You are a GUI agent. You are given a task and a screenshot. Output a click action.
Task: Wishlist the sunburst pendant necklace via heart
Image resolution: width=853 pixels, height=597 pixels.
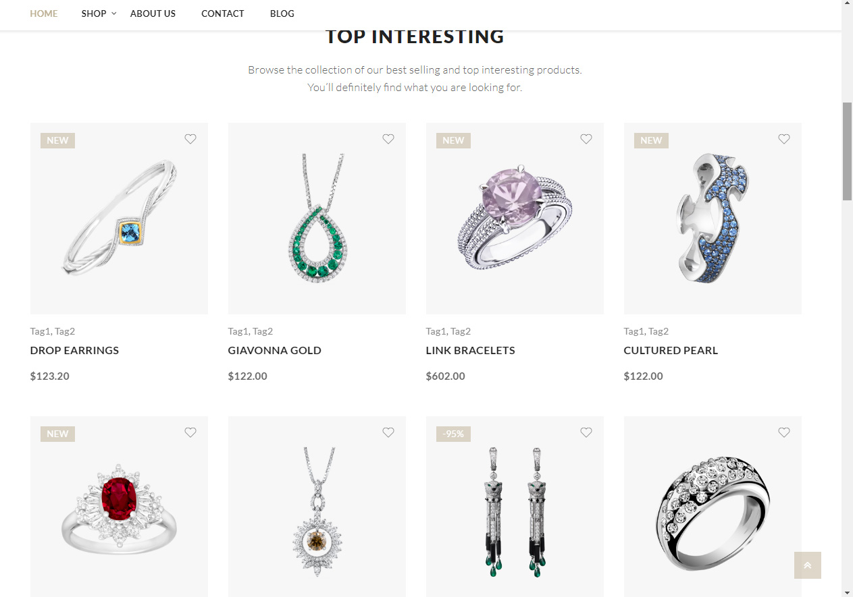(388, 432)
